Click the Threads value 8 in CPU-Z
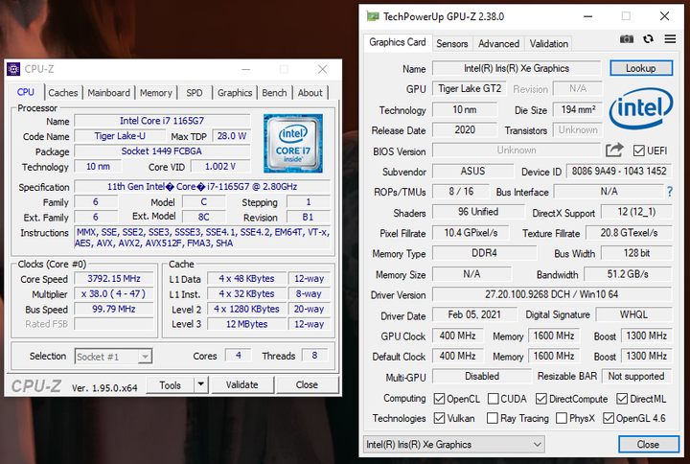Image resolution: width=690 pixels, height=464 pixels. tap(314, 356)
